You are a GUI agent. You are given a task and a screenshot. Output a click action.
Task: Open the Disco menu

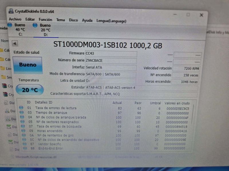point(73,20)
